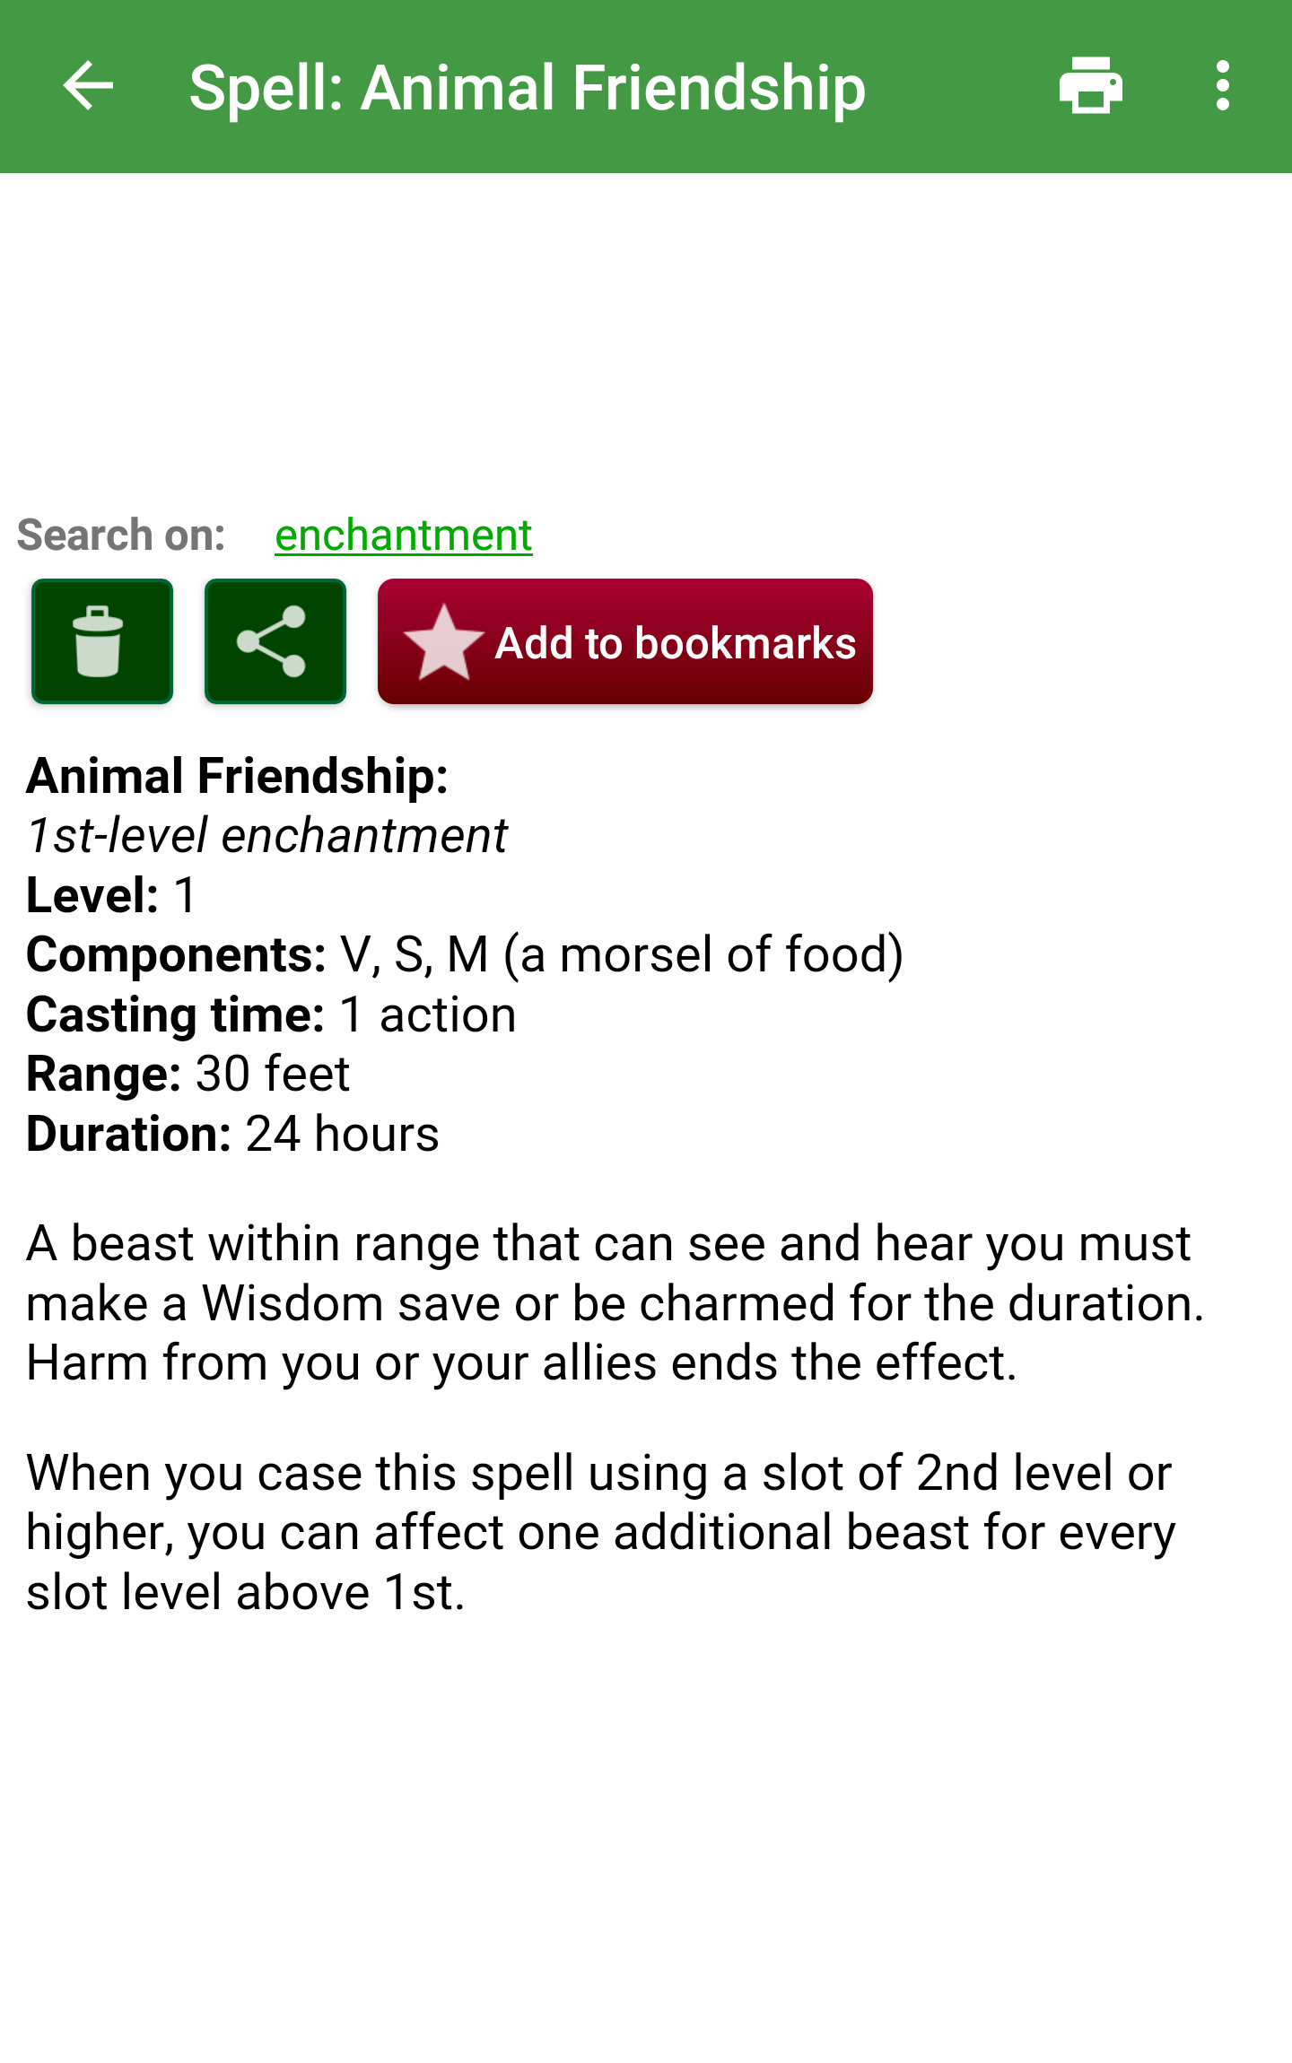Tap the 'Spell: Animal Friendship' header title

tap(527, 88)
